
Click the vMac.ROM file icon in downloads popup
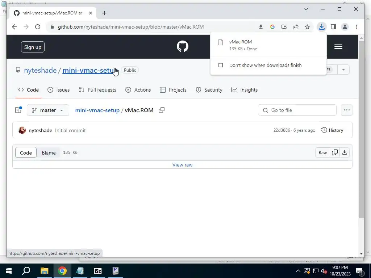(221, 42)
